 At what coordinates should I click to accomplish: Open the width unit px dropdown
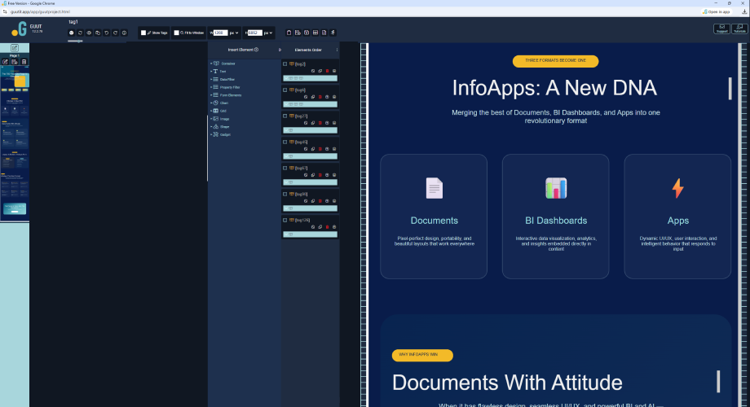235,33
